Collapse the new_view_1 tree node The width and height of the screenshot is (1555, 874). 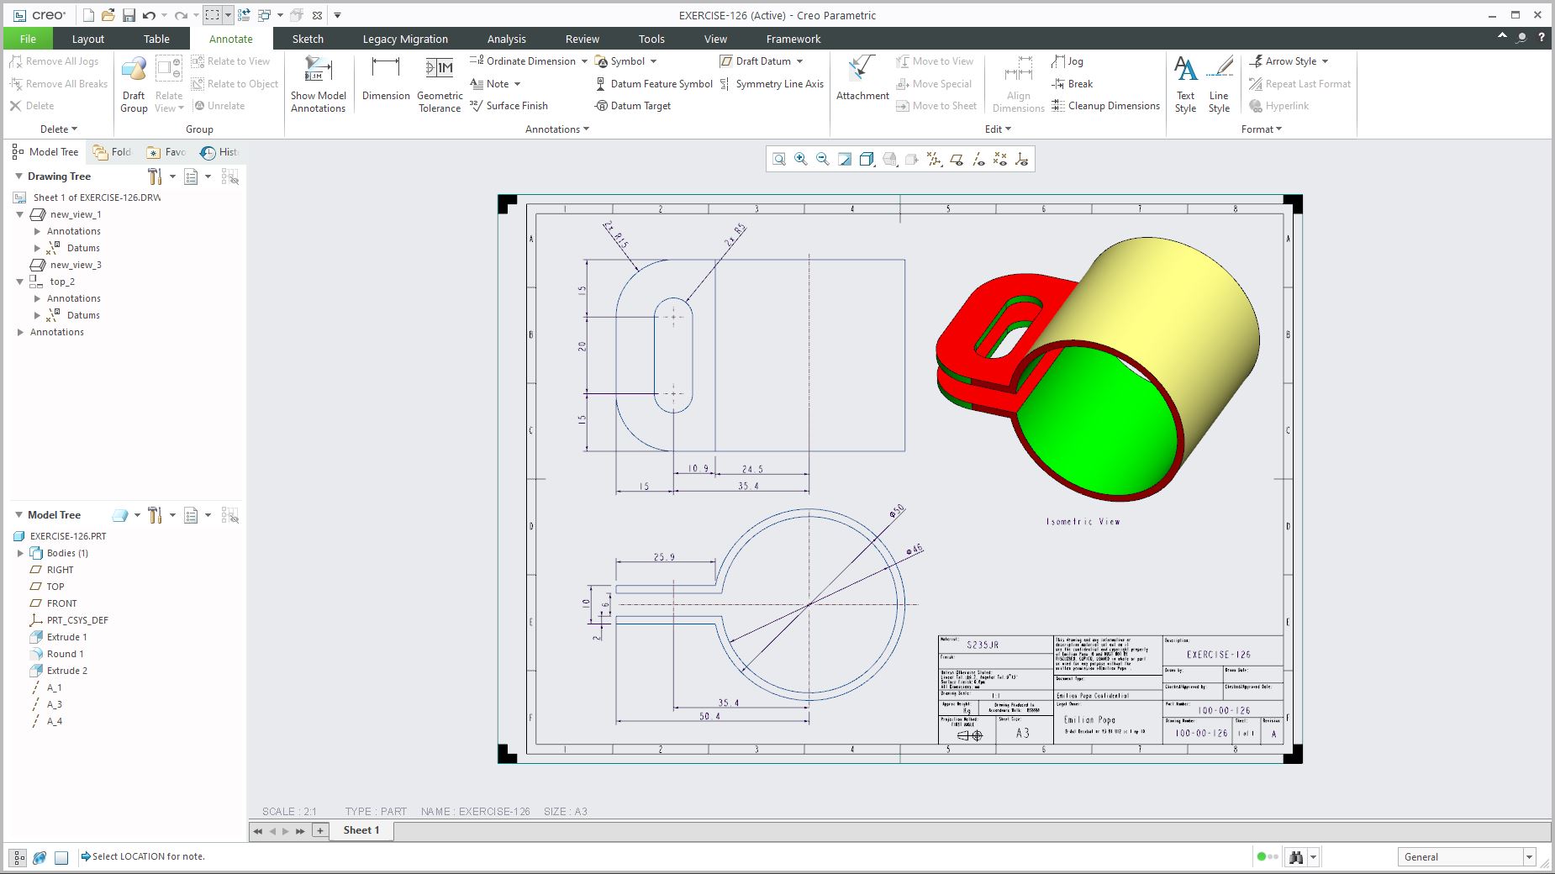20,214
